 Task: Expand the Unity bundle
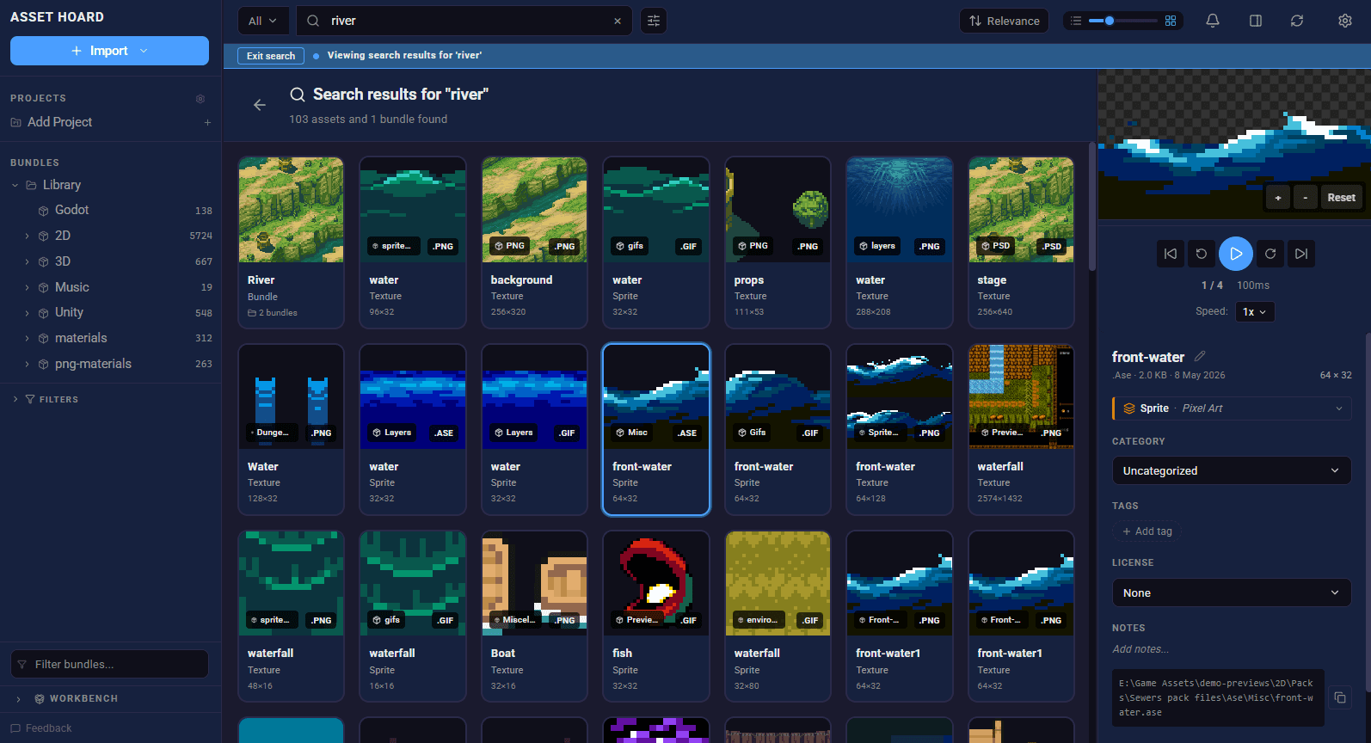[x=27, y=312]
